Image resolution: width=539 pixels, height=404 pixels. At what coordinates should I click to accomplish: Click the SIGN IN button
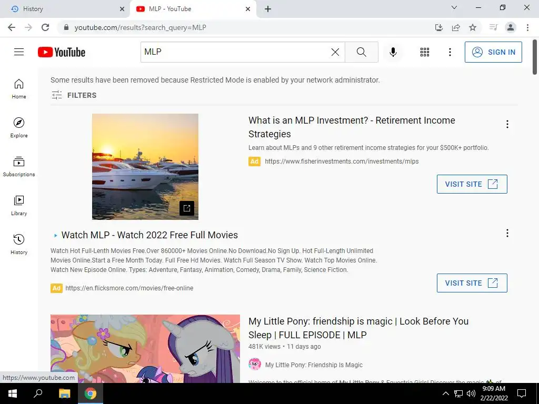493,52
